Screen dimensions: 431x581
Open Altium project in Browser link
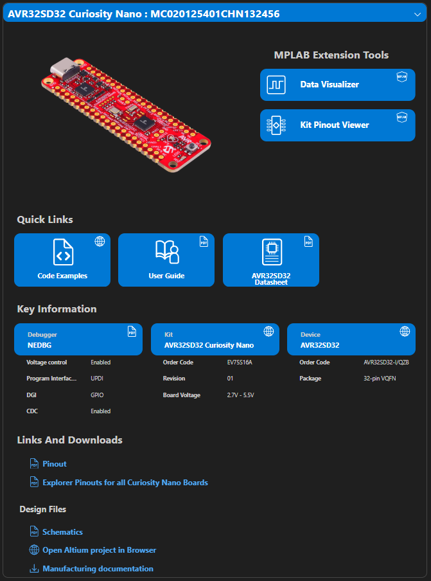tap(99, 550)
